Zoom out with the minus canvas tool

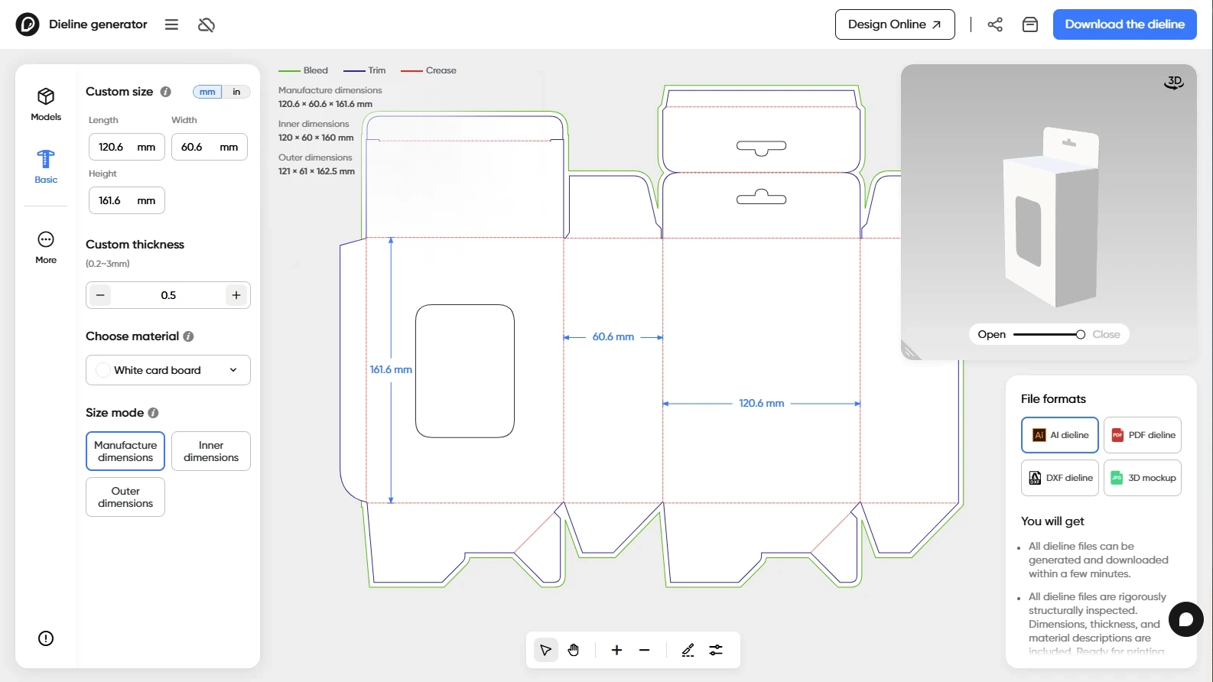click(x=645, y=650)
